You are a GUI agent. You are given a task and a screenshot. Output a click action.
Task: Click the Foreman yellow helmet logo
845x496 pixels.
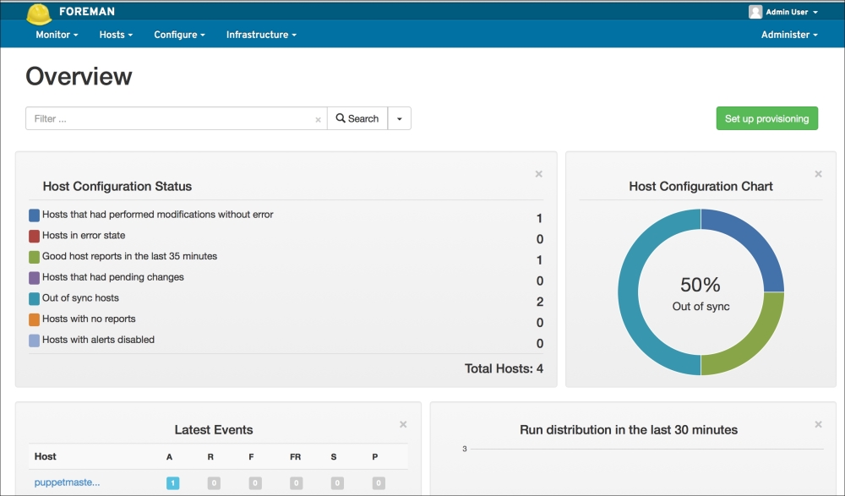tap(39, 13)
